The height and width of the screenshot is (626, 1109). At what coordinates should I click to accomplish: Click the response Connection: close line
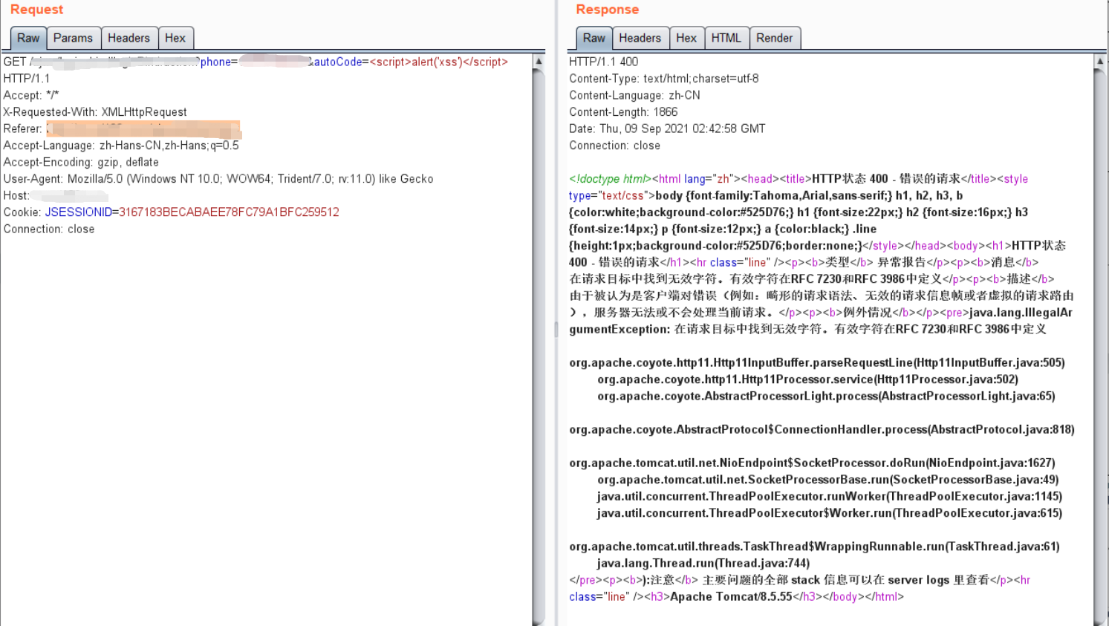pyautogui.click(x=614, y=146)
